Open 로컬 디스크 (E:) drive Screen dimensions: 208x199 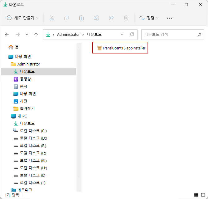30,146
